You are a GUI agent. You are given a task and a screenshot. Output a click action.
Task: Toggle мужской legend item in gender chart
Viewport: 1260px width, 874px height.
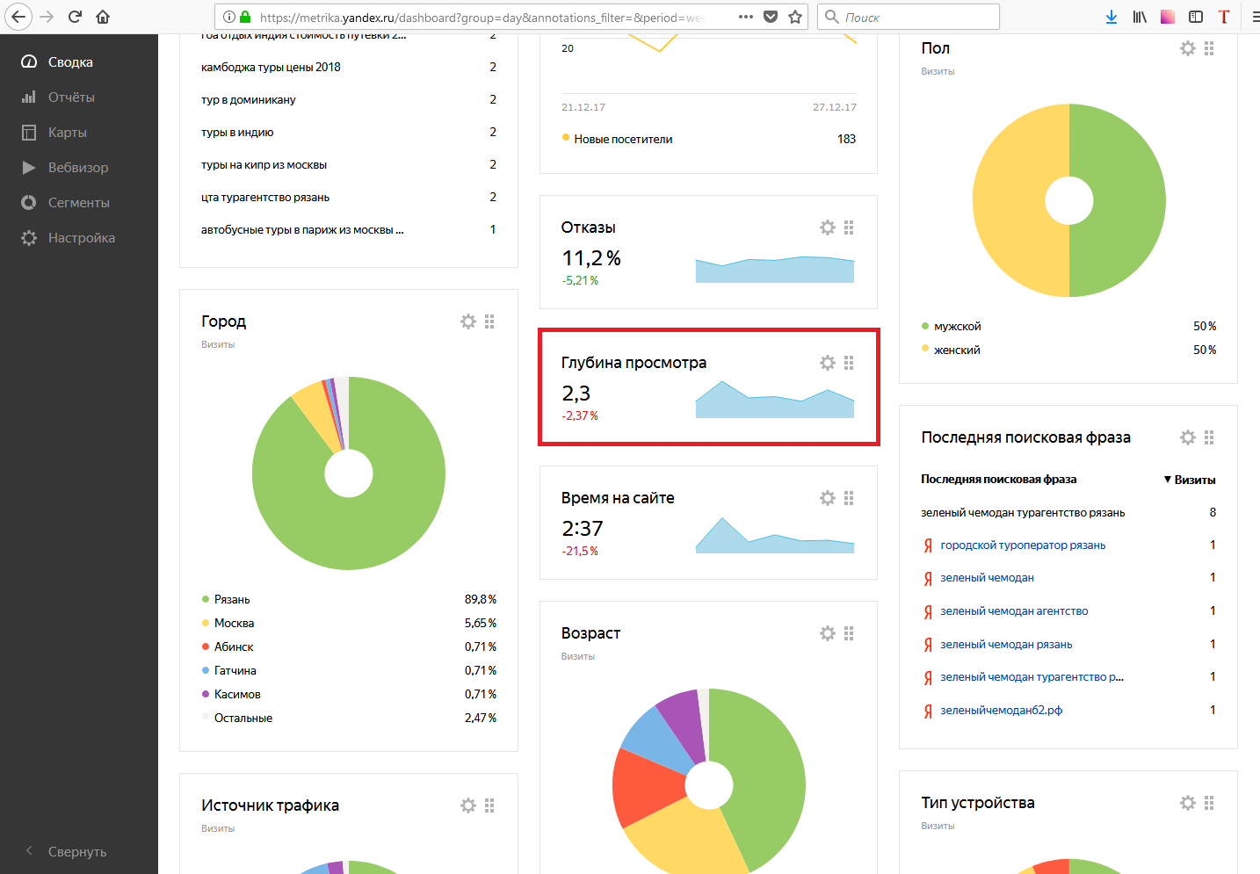tap(956, 326)
